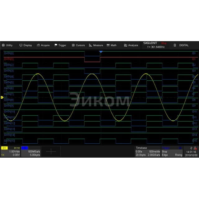The image size is (199, 199).
Task: Click the trigger position marker at top
Action: pos(100,52)
